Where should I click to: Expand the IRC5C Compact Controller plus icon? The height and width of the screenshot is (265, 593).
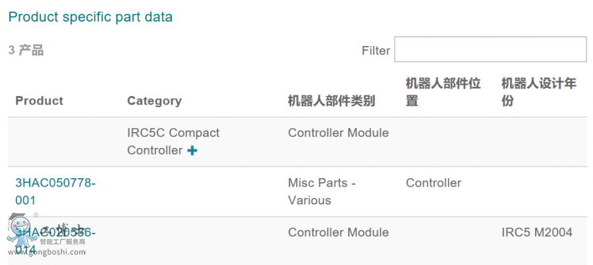tap(192, 151)
